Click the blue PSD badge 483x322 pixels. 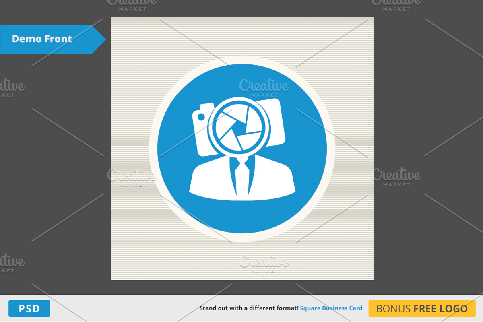(29, 309)
